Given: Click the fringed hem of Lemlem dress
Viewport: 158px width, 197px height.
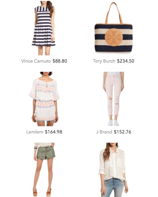Looking at the screenshot, I should [46, 121].
